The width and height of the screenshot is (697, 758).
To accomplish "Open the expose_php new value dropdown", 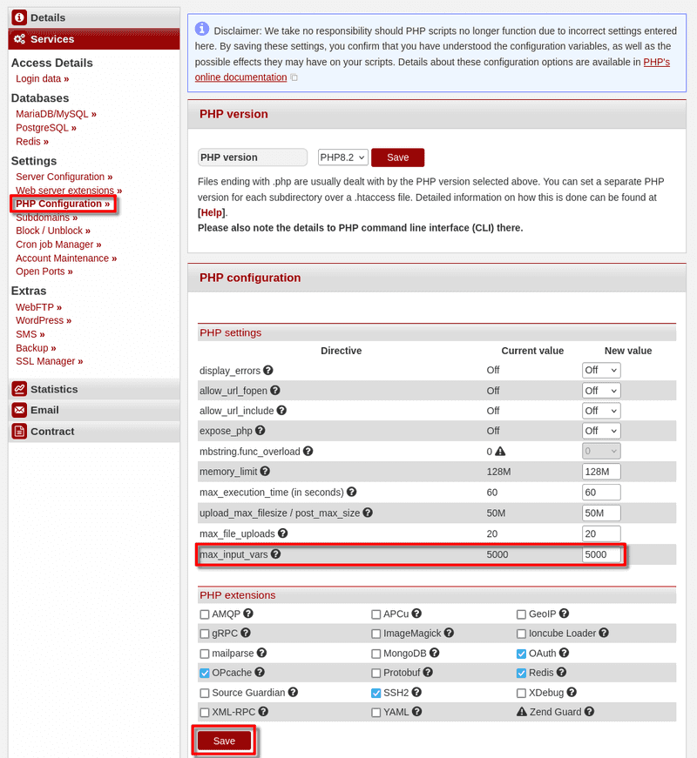I will 601,431.
